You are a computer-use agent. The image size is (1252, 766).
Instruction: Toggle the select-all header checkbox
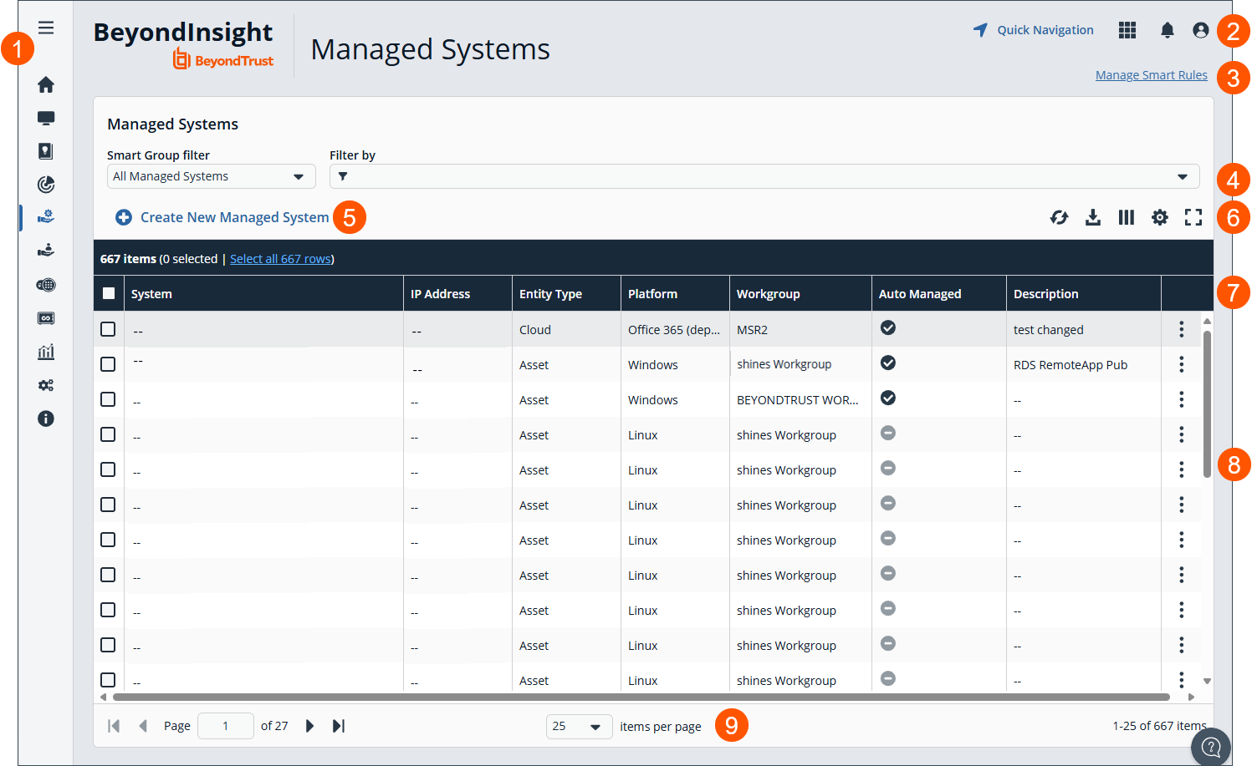[x=109, y=293]
